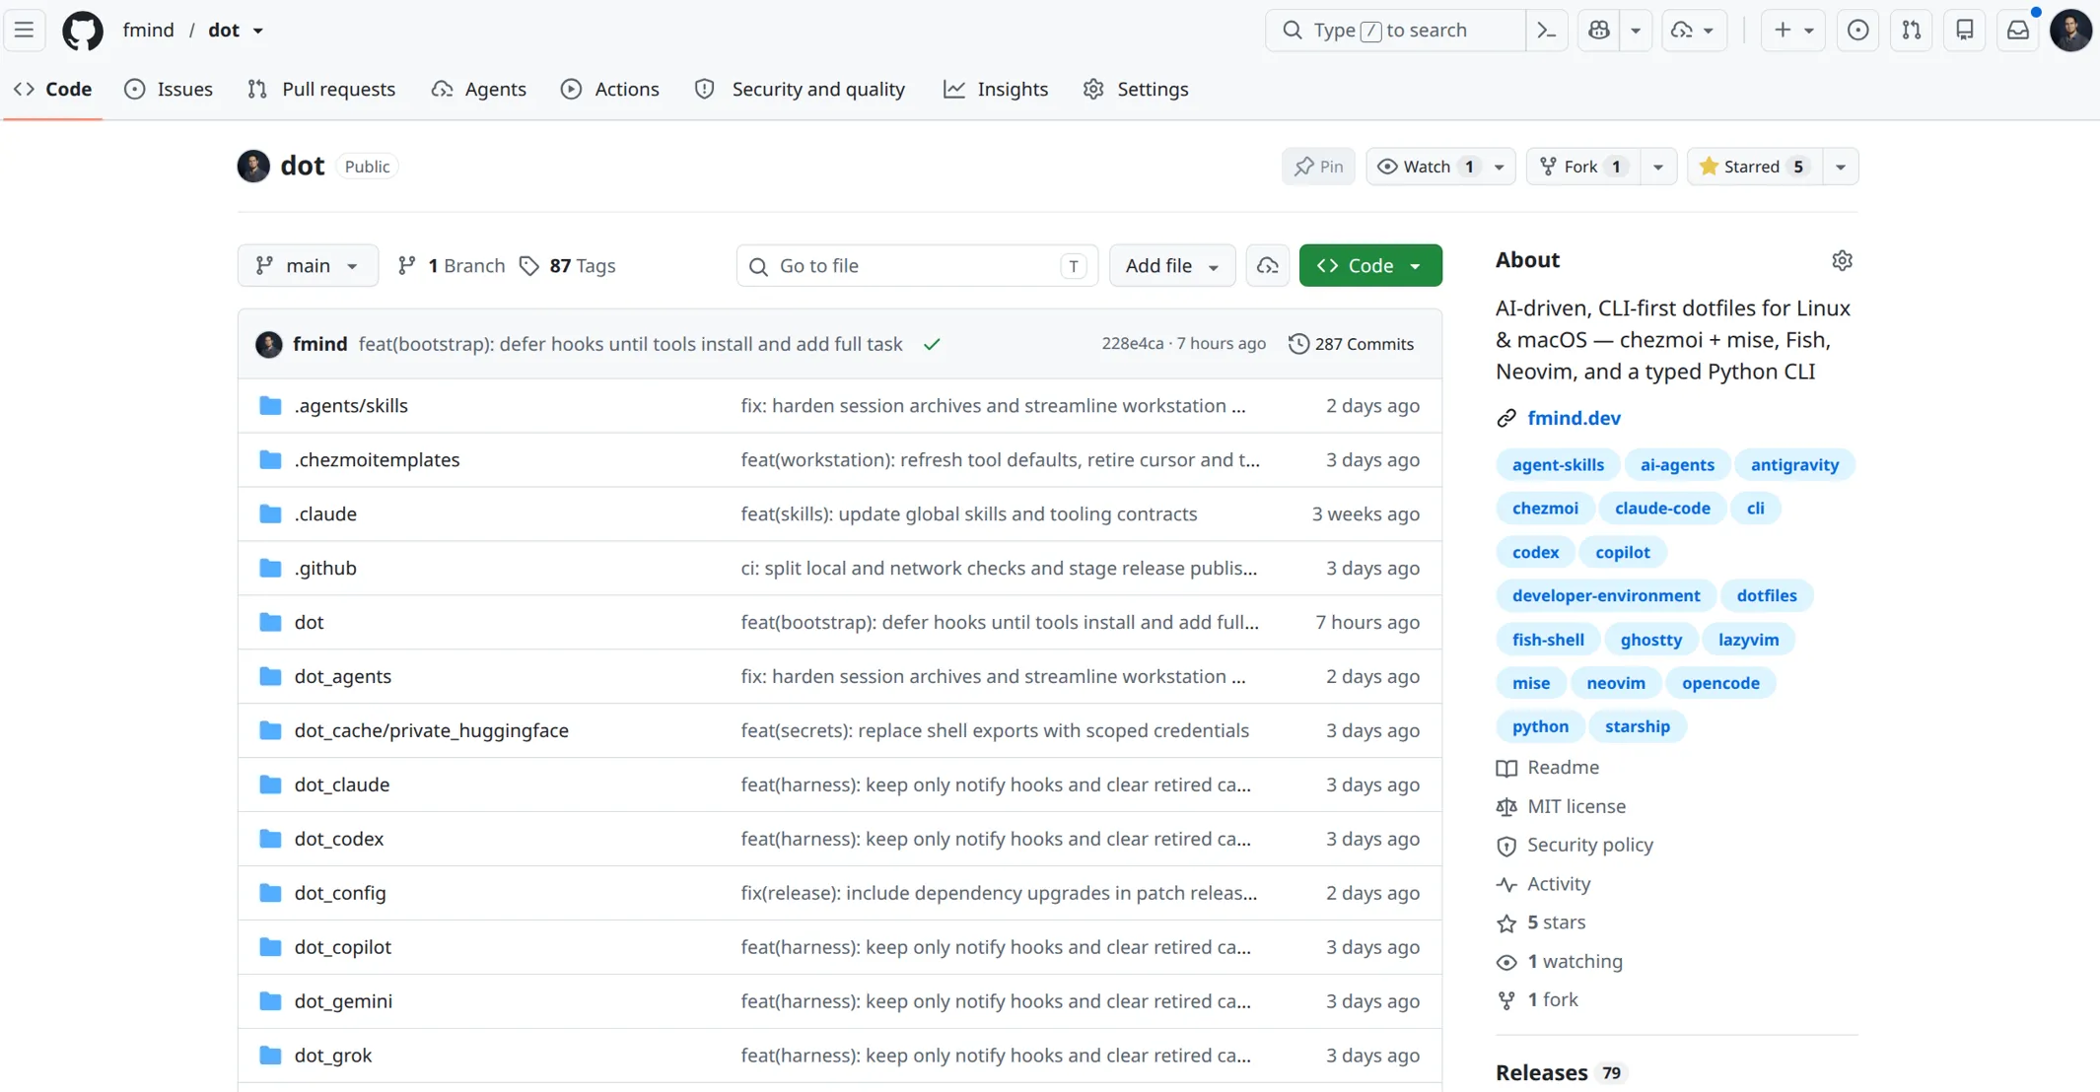The height and width of the screenshot is (1092, 2100).
Task: Click the starship topic tag
Action: [x=1637, y=726]
